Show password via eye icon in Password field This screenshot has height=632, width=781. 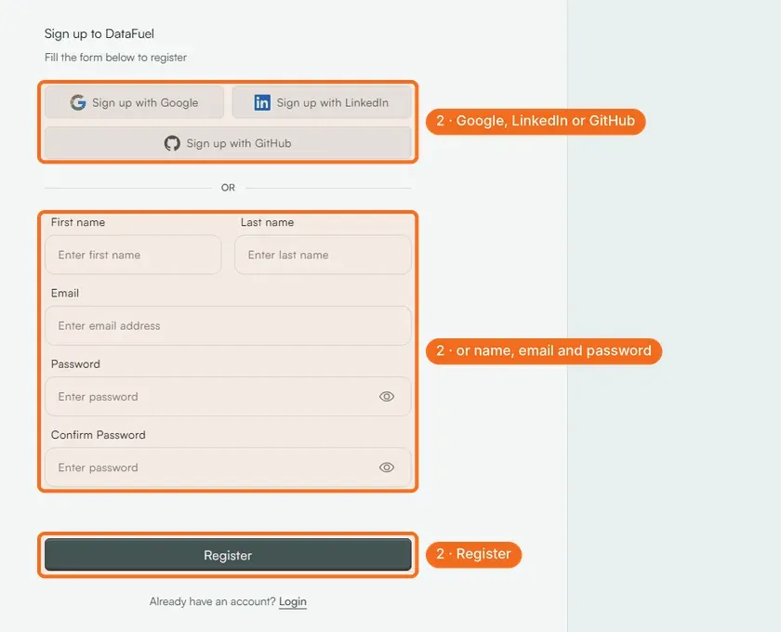387,397
